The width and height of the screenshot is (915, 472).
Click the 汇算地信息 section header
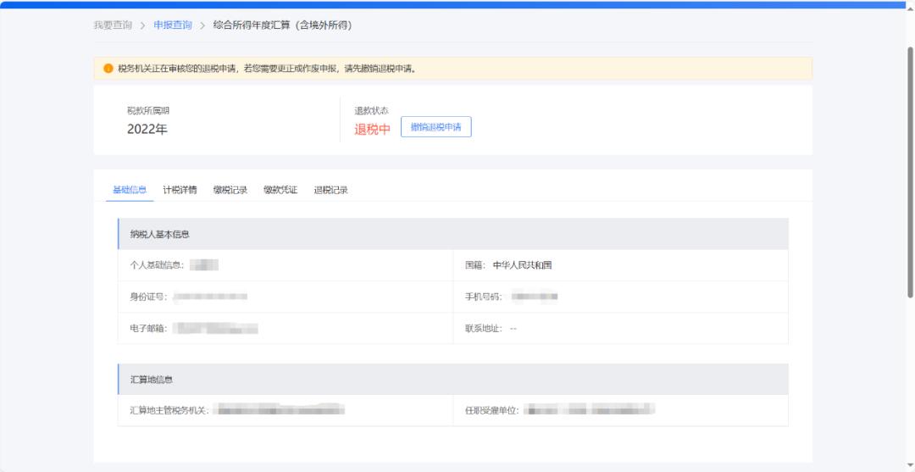coord(152,379)
